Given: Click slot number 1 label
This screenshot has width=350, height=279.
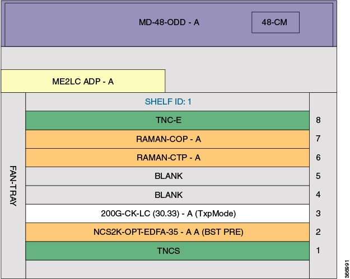Looking at the screenshot, I should (318, 250).
